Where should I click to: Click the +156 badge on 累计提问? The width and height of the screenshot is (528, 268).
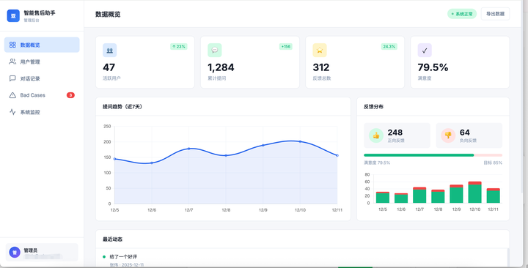(285, 46)
